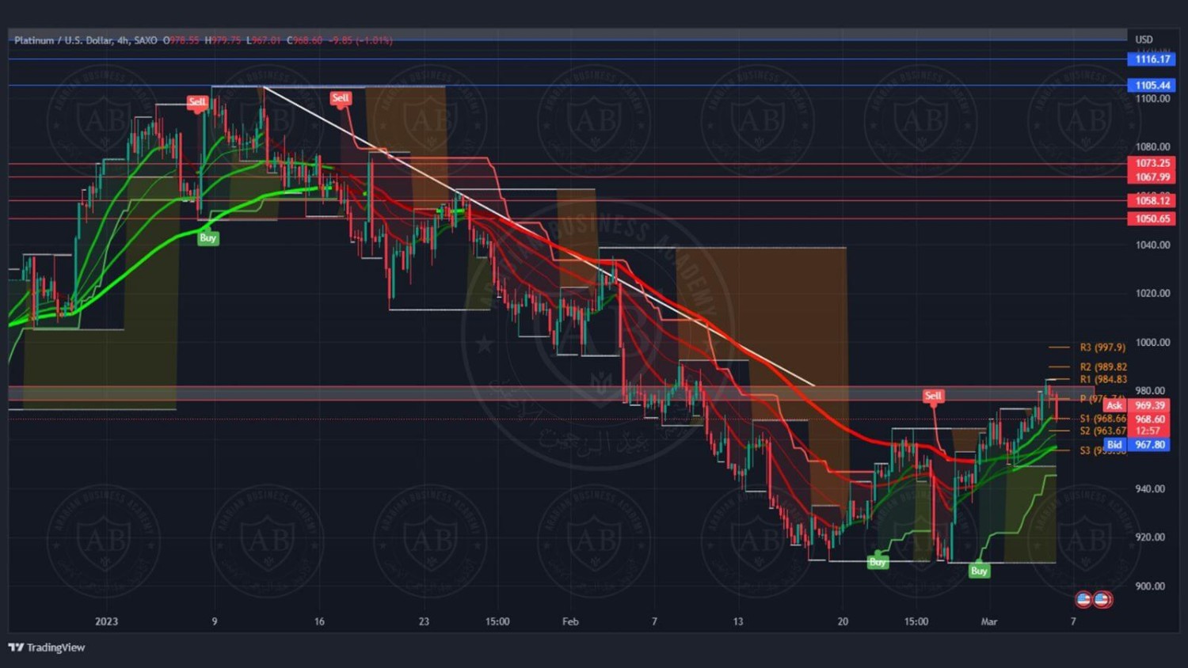Screen dimensions: 1188x668
Task: Select the Sell signal label left of January 9
Action: (196, 101)
